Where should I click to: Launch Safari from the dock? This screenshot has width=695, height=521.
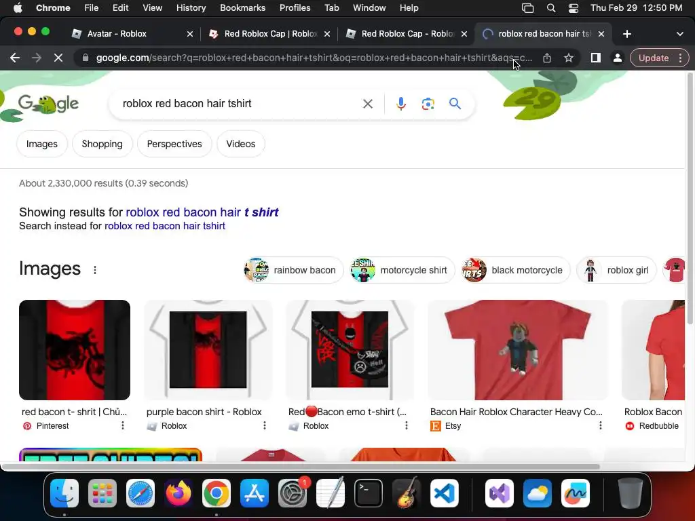pyautogui.click(x=140, y=493)
